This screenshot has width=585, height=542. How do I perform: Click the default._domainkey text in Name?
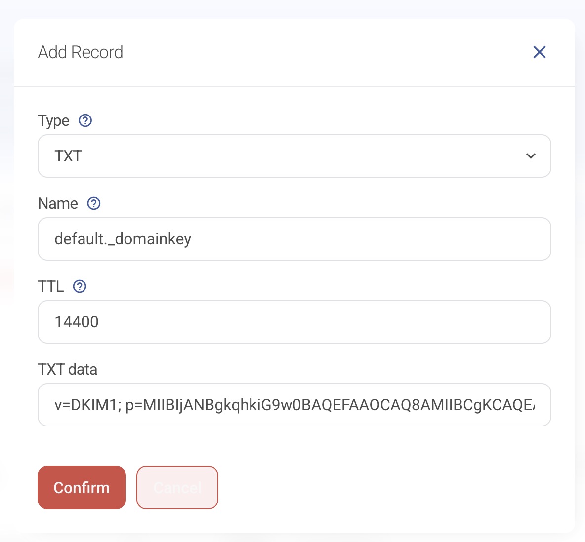coord(123,239)
